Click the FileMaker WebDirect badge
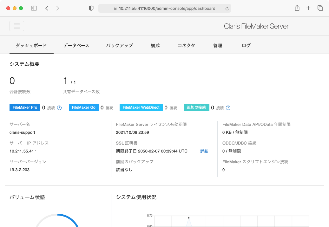This screenshot has height=227, width=329. [x=141, y=107]
